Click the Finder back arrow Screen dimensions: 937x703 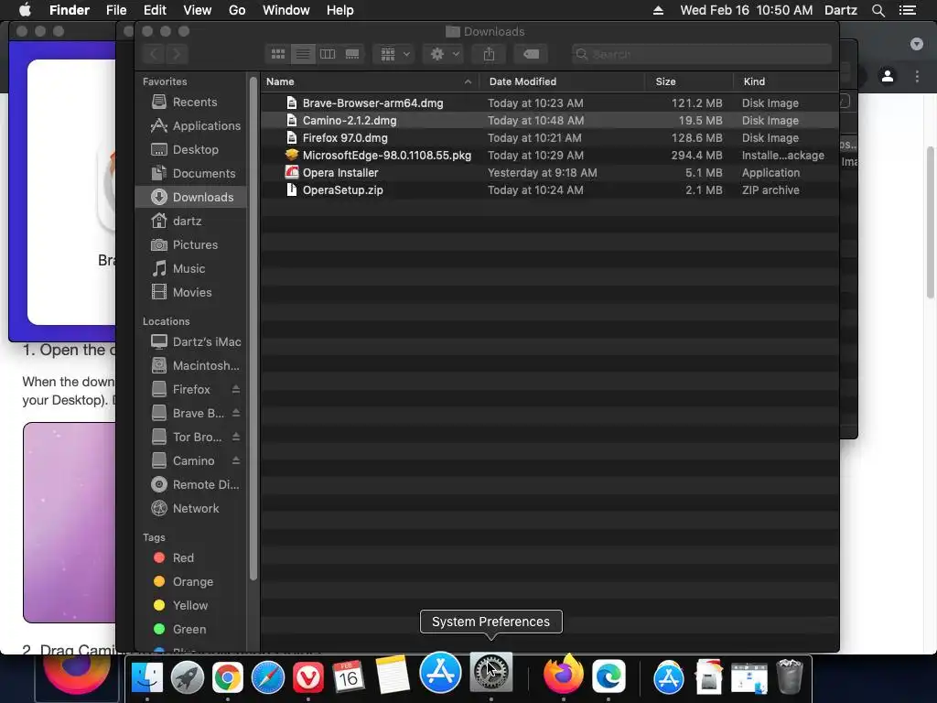(x=154, y=54)
